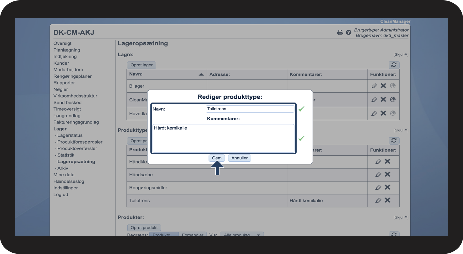The image size is (463, 254).
Task: Open the help question mark icon
Action: pyautogui.click(x=348, y=32)
